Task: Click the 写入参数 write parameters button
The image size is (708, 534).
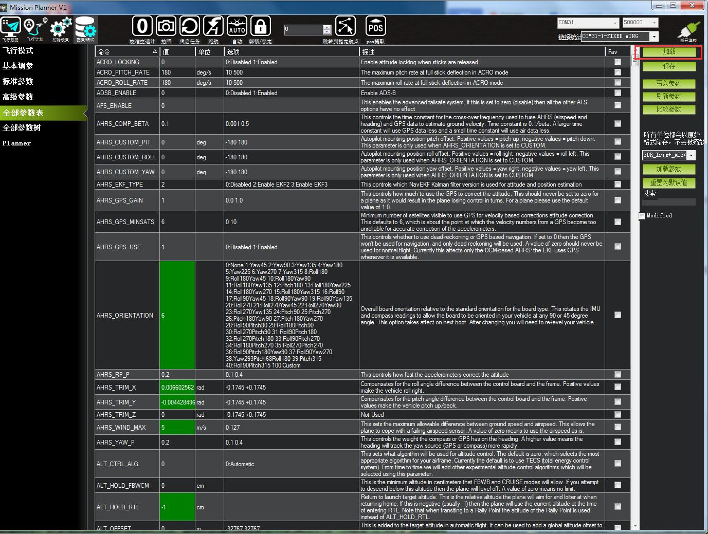Action: [x=668, y=84]
